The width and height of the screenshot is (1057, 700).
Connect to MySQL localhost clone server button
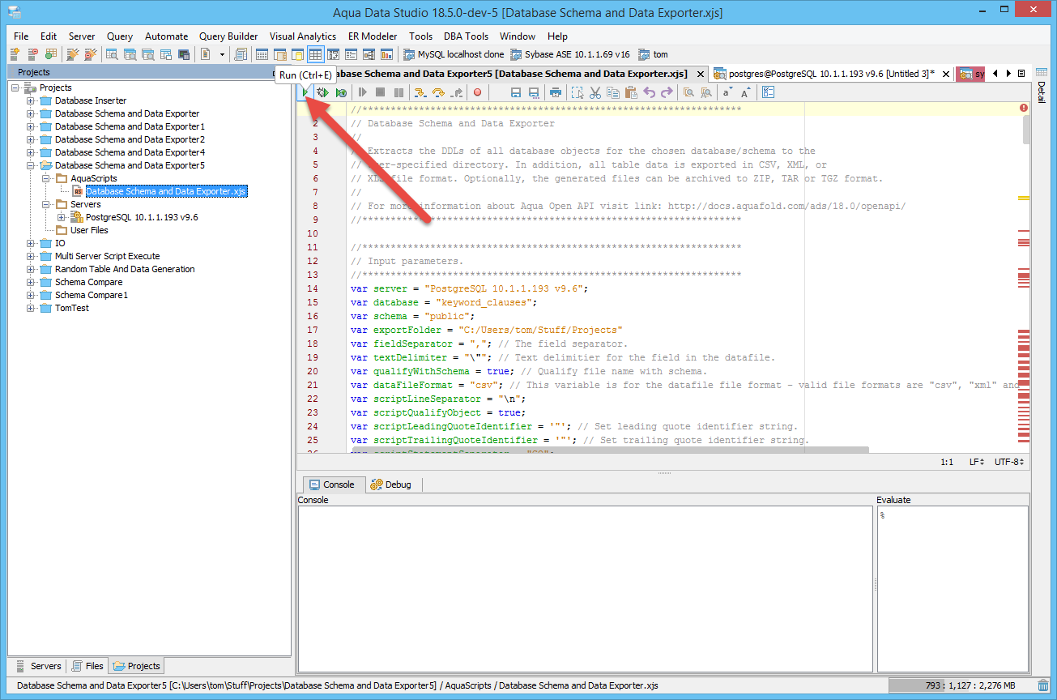pos(454,54)
